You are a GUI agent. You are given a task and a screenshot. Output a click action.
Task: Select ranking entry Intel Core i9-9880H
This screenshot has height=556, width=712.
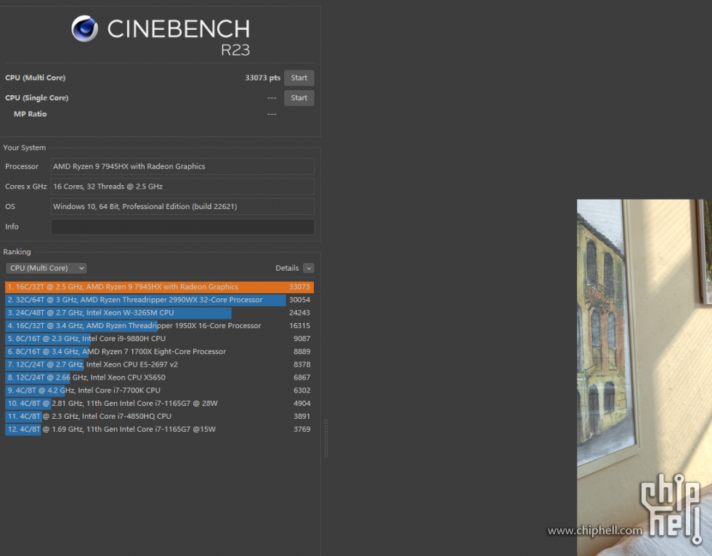pyautogui.click(x=159, y=339)
